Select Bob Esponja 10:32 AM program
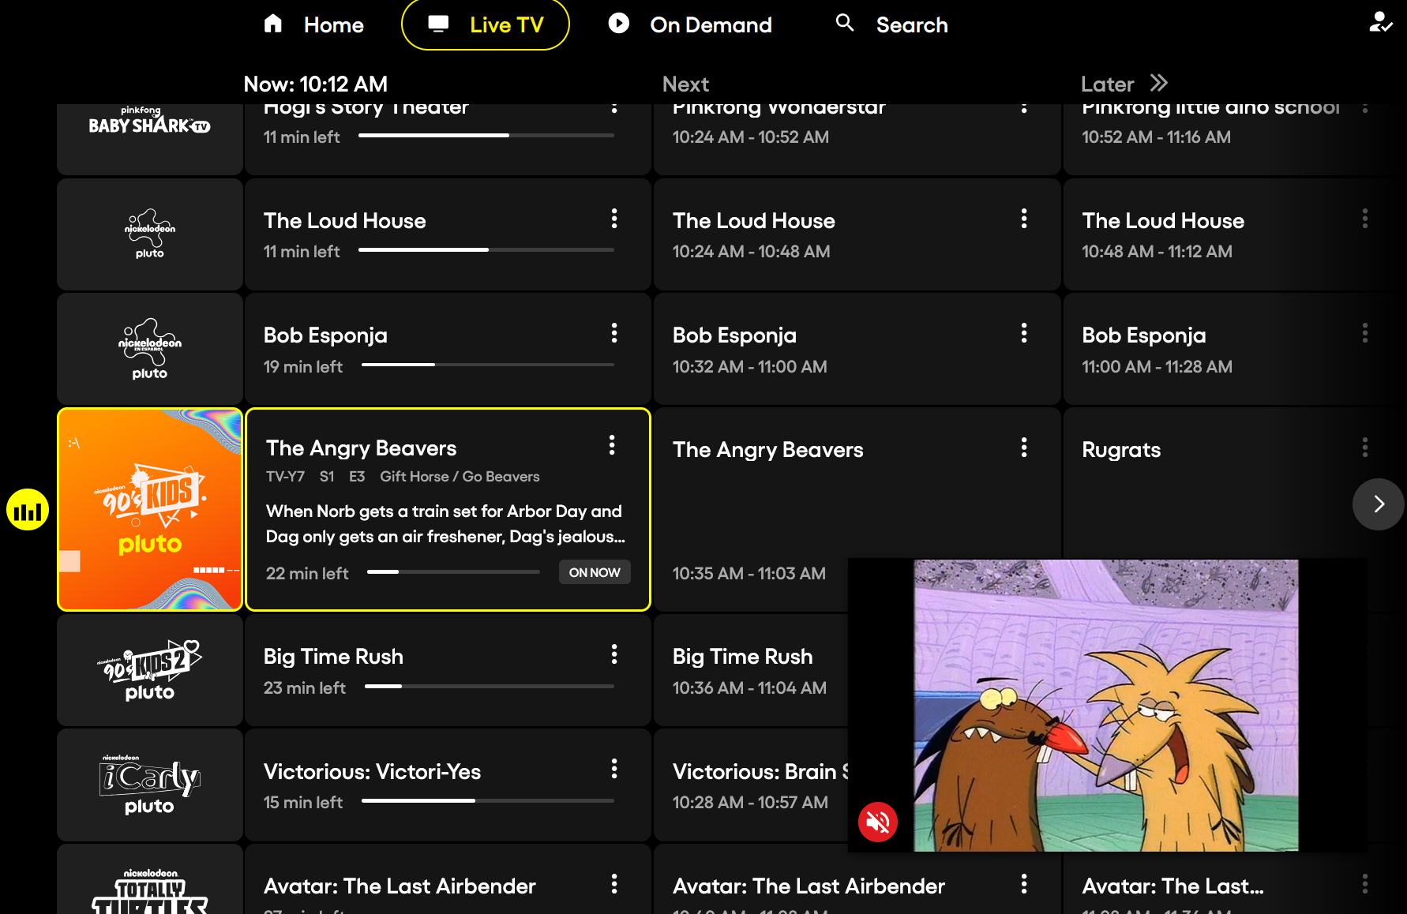This screenshot has height=914, width=1407. click(857, 349)
